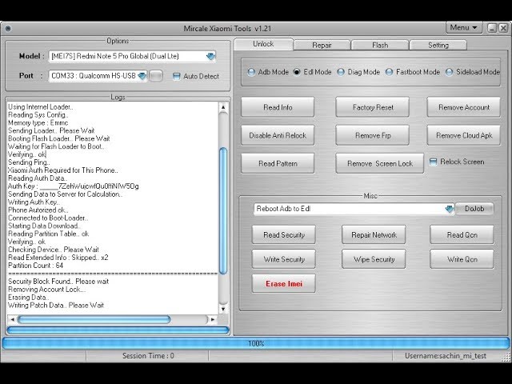Viewport: 512px width, 384px height.
Task: Click the app icon in title bar
Action: point(8,29)
